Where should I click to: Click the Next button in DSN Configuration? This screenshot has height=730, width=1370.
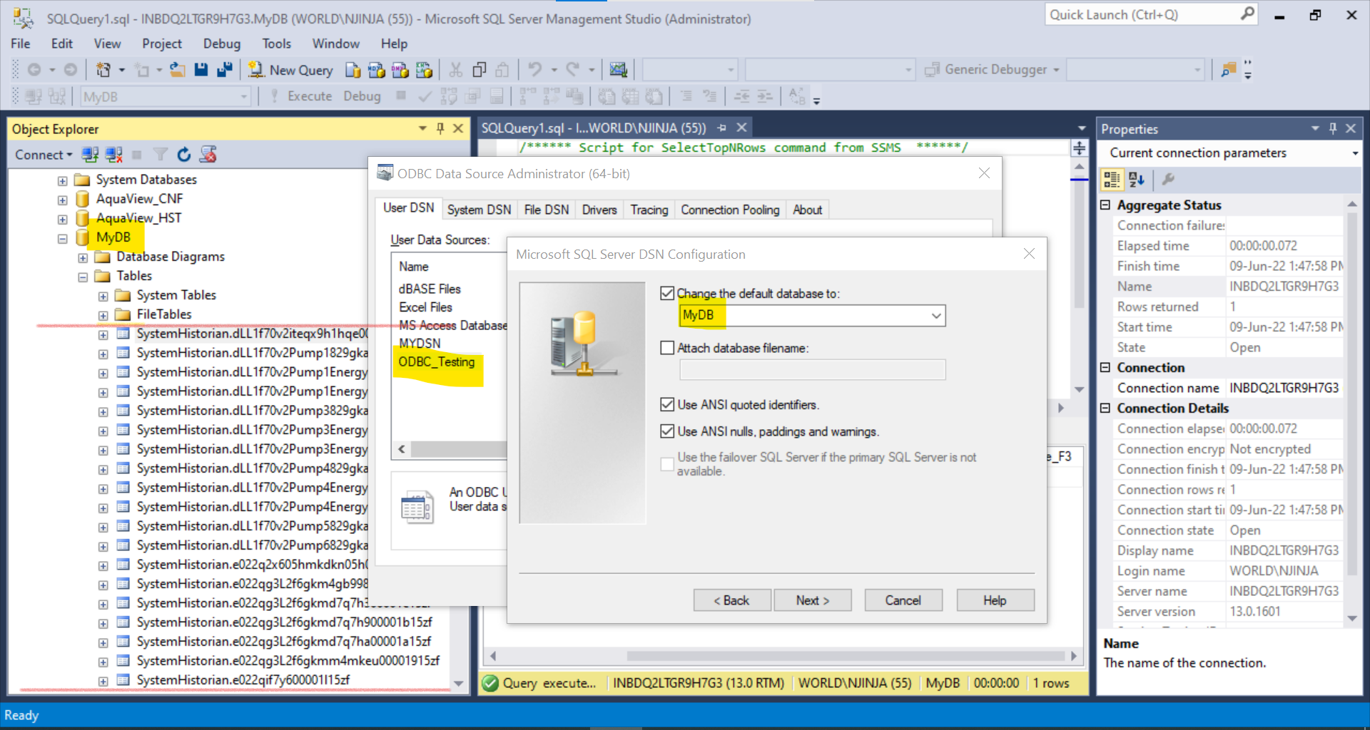click(x=812, y=600)
